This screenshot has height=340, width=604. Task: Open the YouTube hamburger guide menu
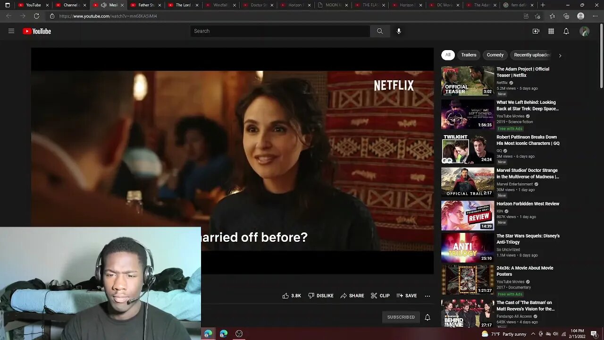11,31
